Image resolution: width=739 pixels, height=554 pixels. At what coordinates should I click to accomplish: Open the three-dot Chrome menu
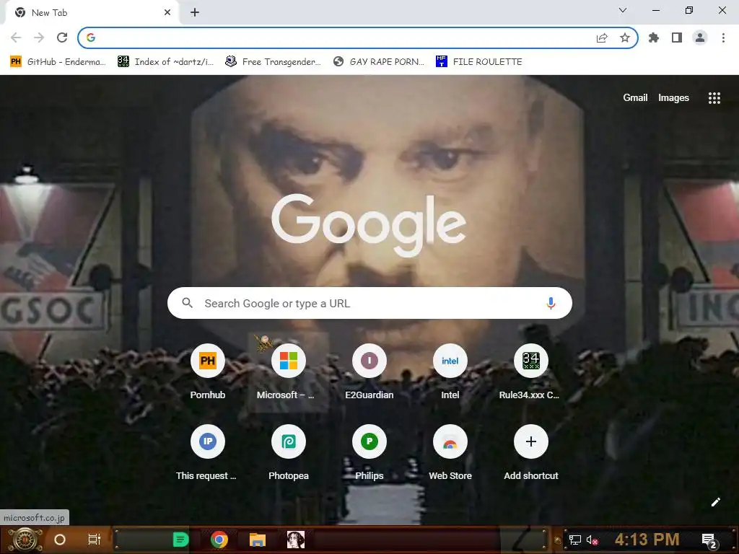723,38
